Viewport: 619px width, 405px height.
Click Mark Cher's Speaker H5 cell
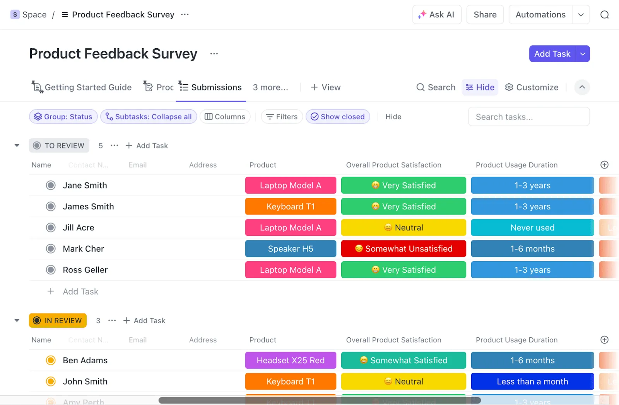click(291, 249)
